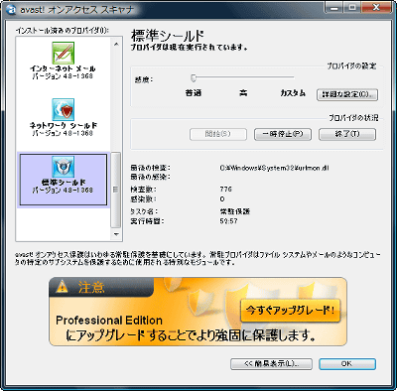Select the 標準シールド provider icon
The width and height of the screenshot is (397, 391).
coord(63,167)
